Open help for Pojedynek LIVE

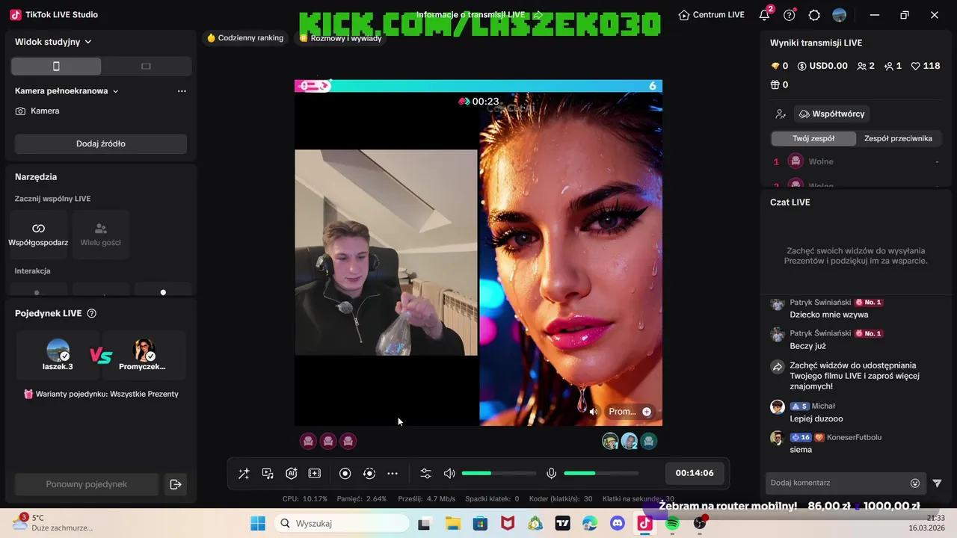pyautogui.click(x=92, y=313)
